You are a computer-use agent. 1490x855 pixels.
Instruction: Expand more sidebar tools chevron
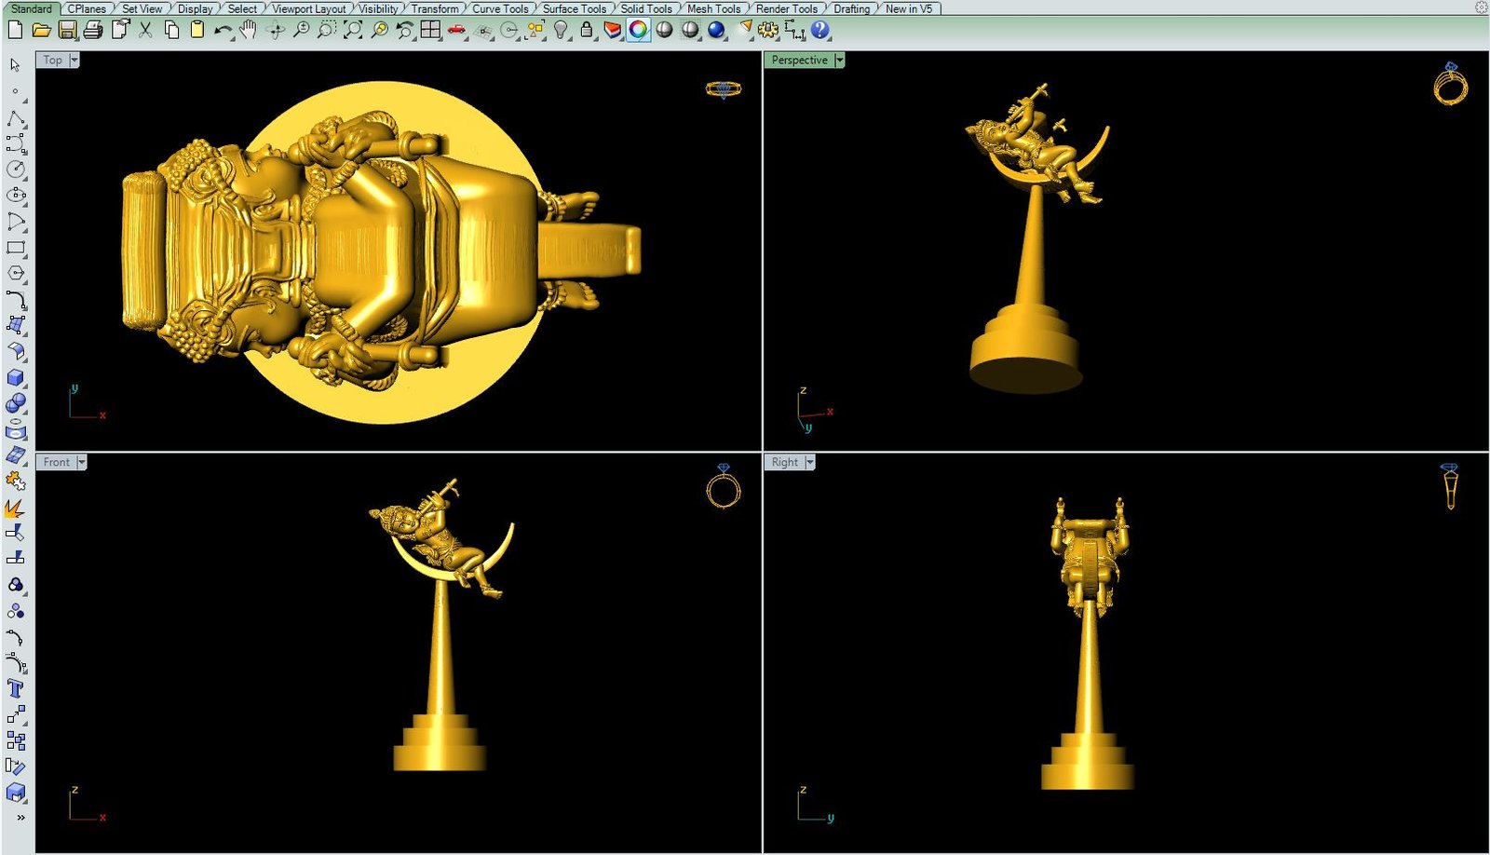tap(20, 818)
